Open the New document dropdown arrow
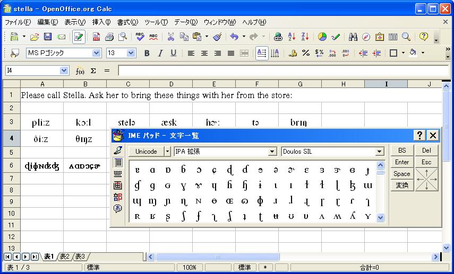Screen dimensions: 454x274 [x=24, y=37]
